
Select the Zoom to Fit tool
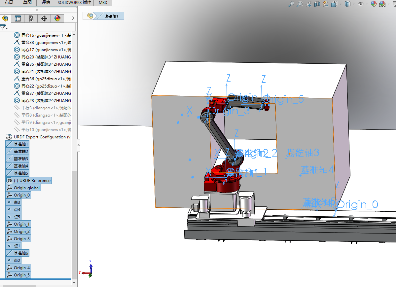(291, 4)
